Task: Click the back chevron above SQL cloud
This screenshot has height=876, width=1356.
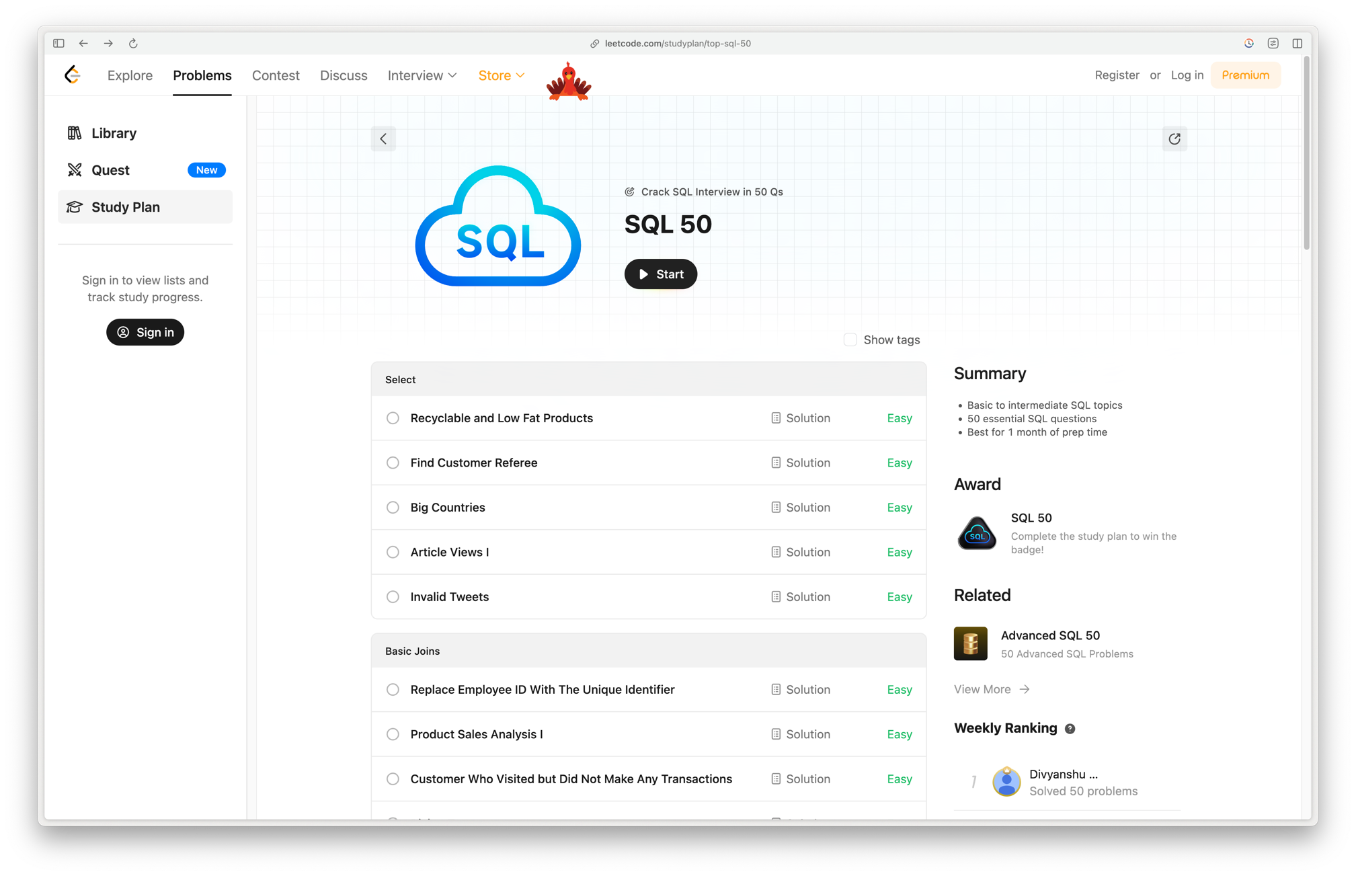Action: point(383,138)
